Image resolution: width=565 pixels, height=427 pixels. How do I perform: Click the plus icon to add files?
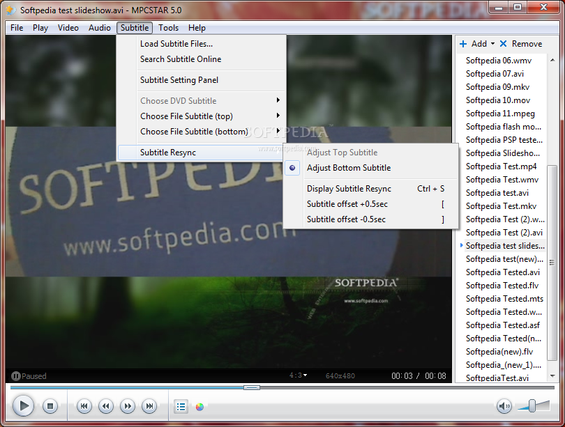pos(463,44)
